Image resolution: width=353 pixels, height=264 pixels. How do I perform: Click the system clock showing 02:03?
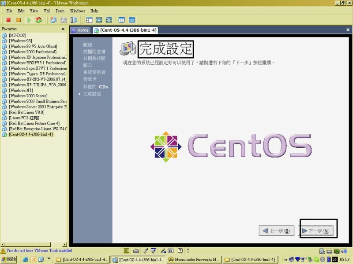pyautogui.click(x=345, y=260)
